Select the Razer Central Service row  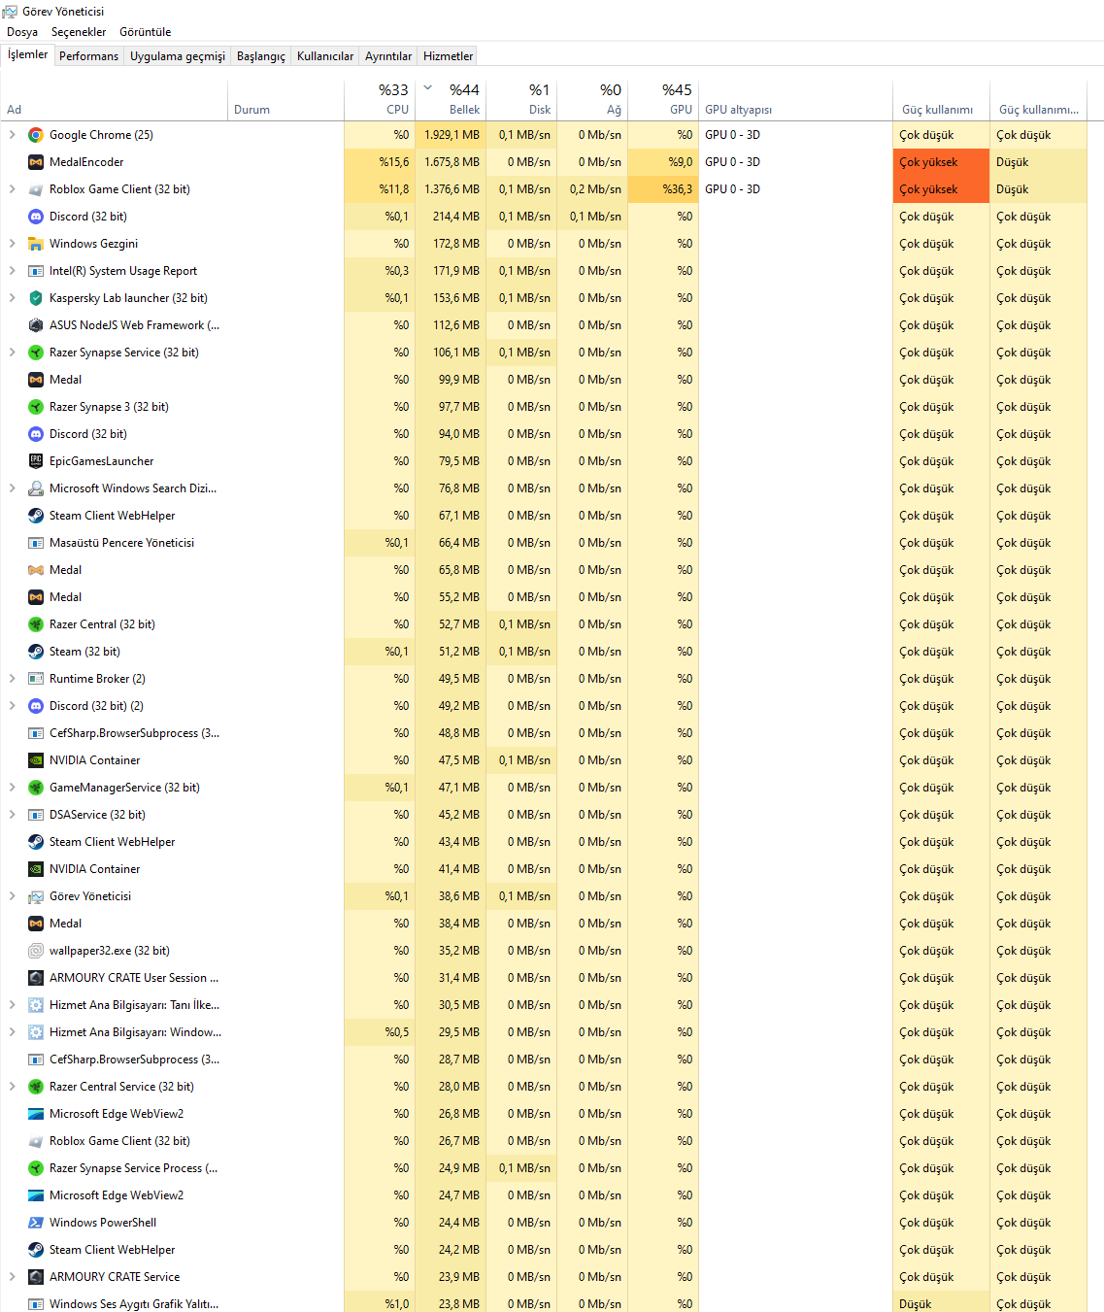[x=544, y=1087]
